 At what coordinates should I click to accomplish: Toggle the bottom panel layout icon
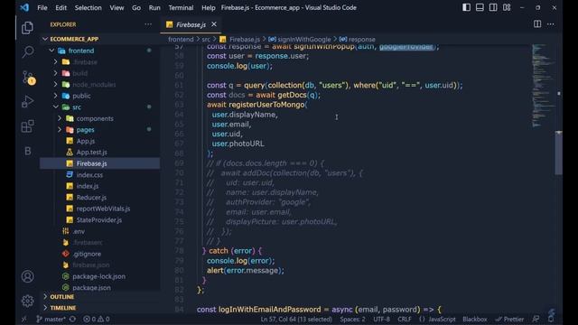[480, 7]
